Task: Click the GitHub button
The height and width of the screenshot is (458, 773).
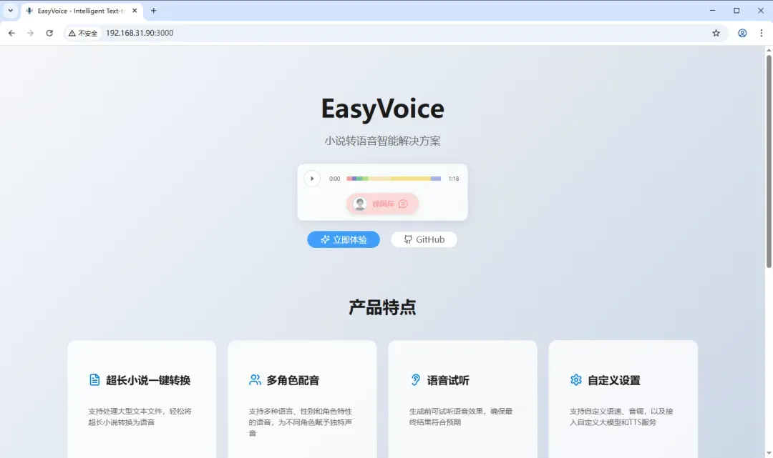Action: click(424, 239)
